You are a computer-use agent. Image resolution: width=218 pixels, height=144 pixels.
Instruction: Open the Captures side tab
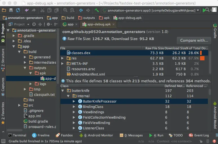click(3, 87)
